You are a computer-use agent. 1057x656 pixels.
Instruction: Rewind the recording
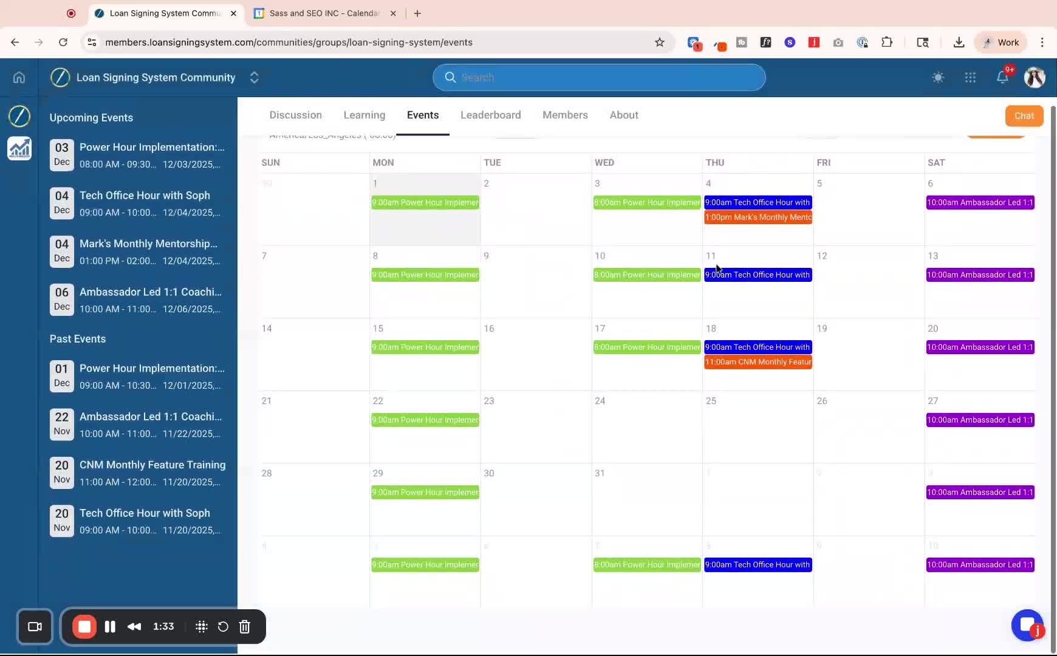point(134,626)
